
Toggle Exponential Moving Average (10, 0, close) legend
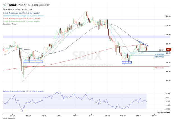[x=23, y=16]
